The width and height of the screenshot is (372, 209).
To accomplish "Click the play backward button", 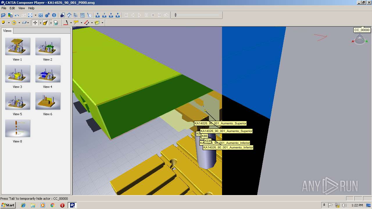I will 133,15.
